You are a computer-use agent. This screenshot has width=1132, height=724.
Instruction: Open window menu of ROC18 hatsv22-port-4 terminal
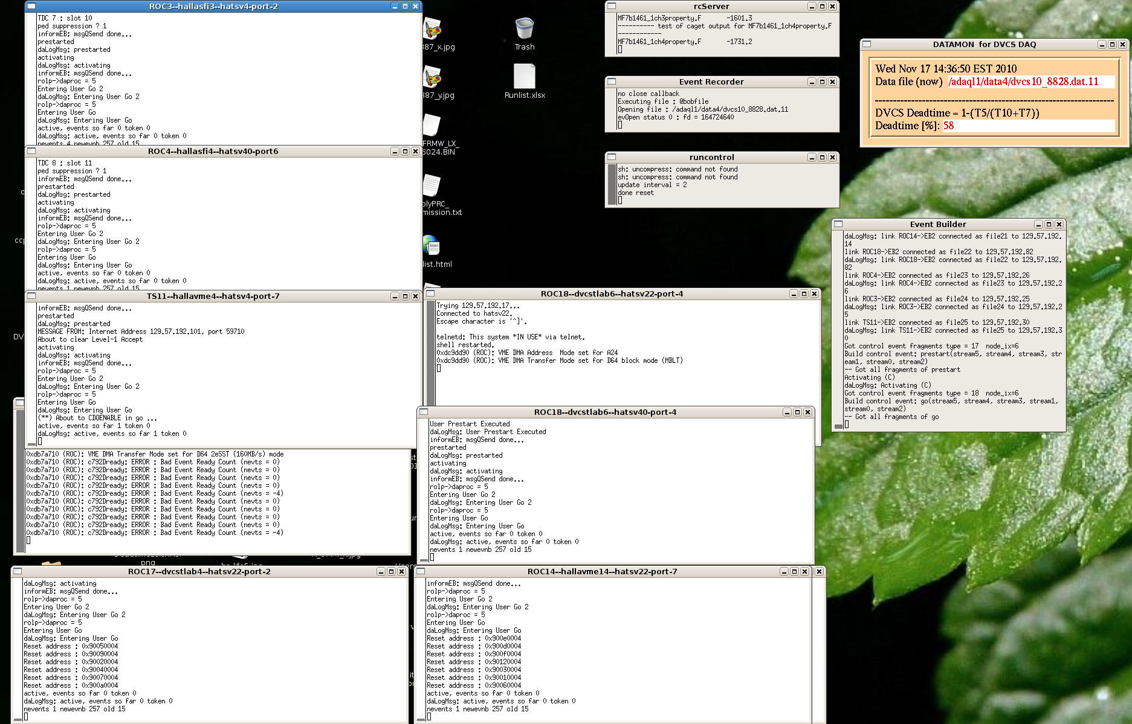(431, 293)
